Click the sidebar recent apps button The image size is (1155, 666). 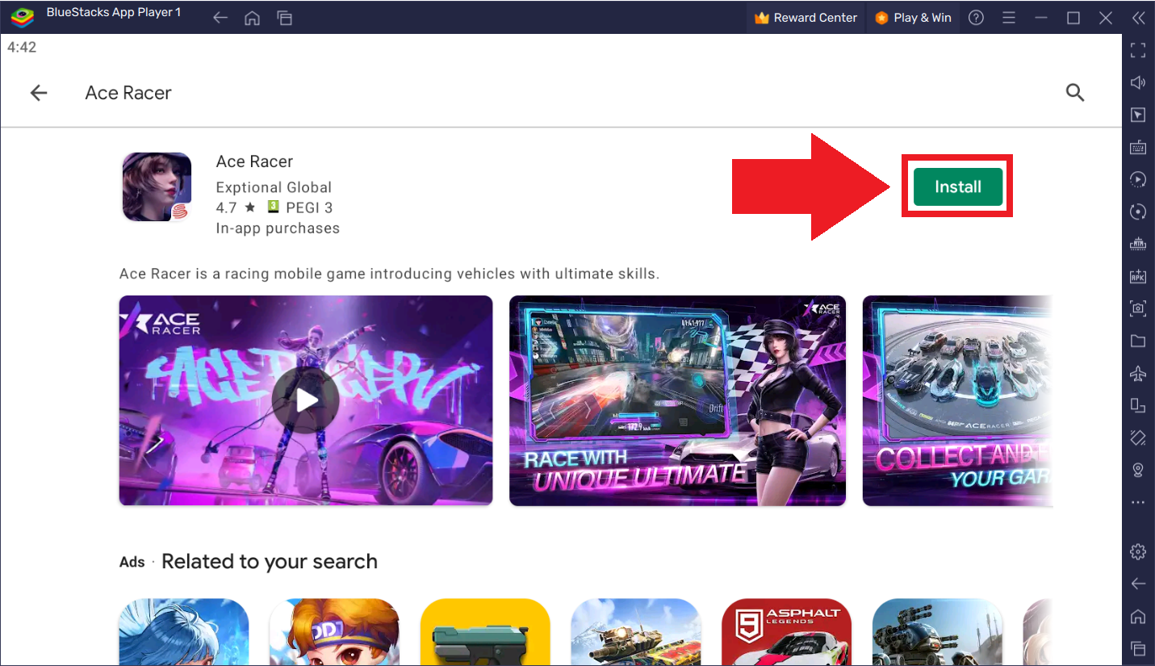click(x=1138, y=648)
